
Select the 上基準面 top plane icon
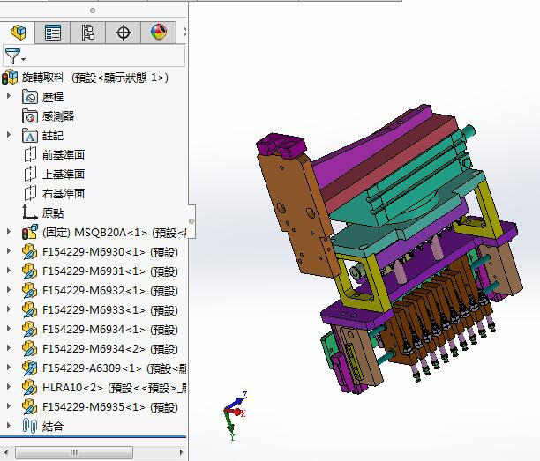[x=30, y=174]
